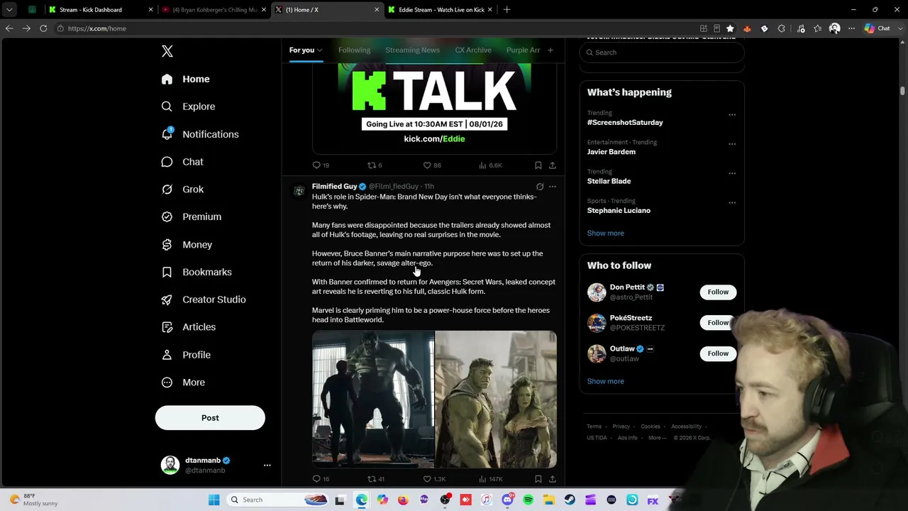Share the Filmified Guy post
The height and width of the screenshot is (511, 908).
(x=553, y=479)
